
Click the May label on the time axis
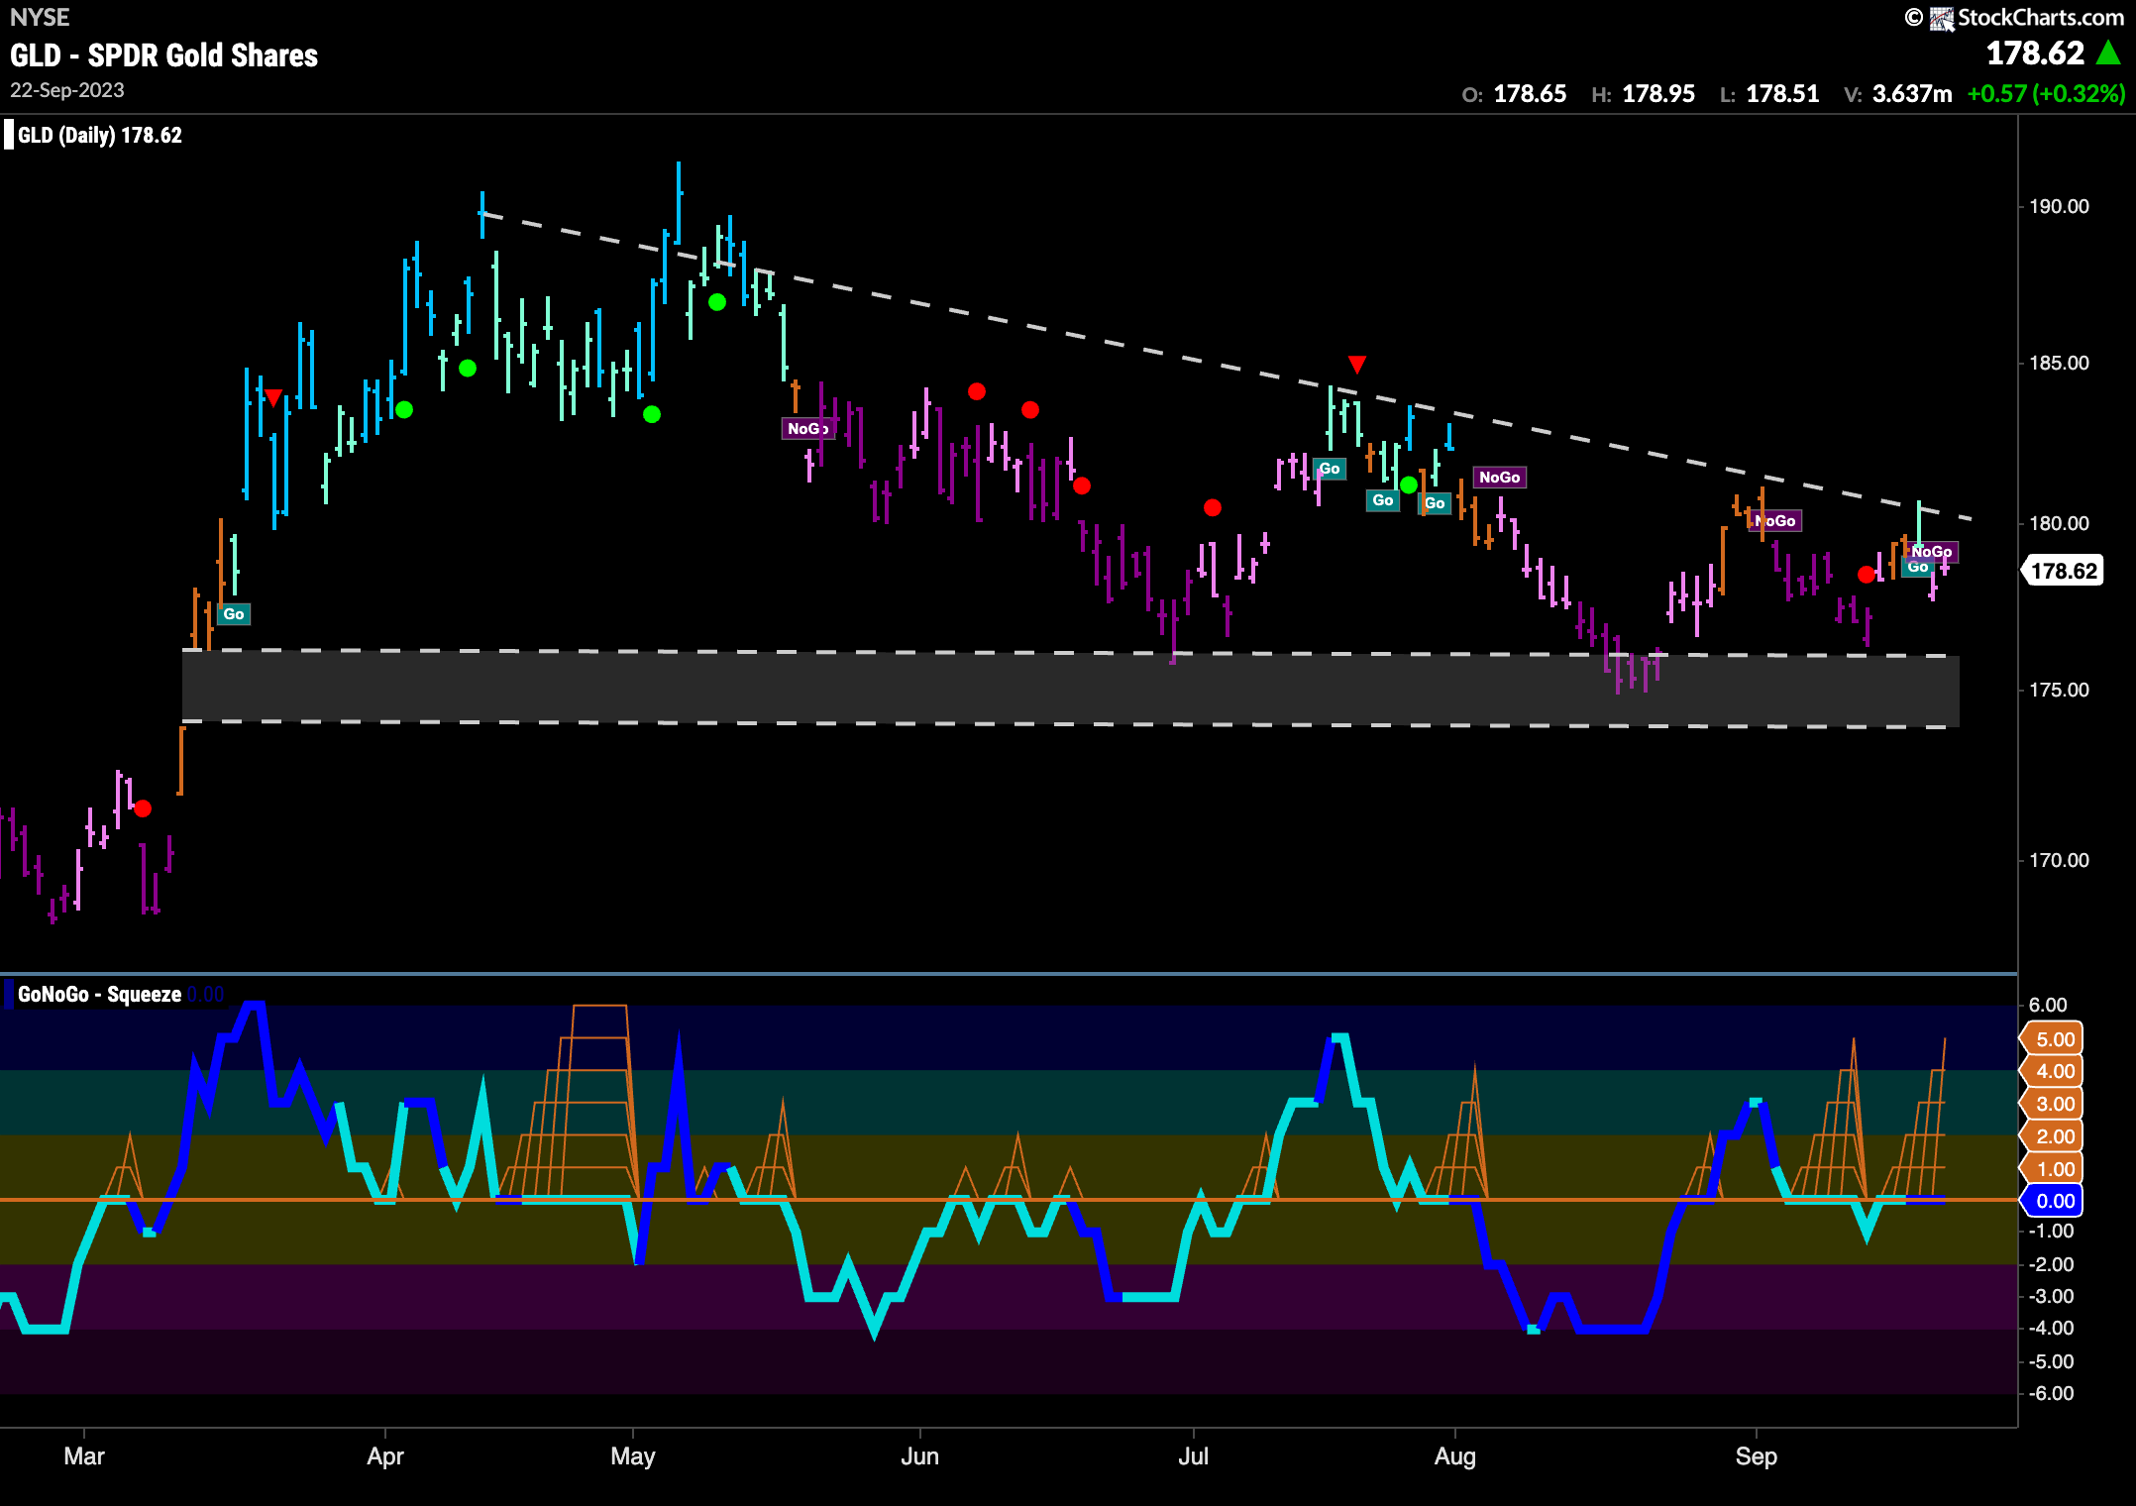click(x=633, y=1456)
